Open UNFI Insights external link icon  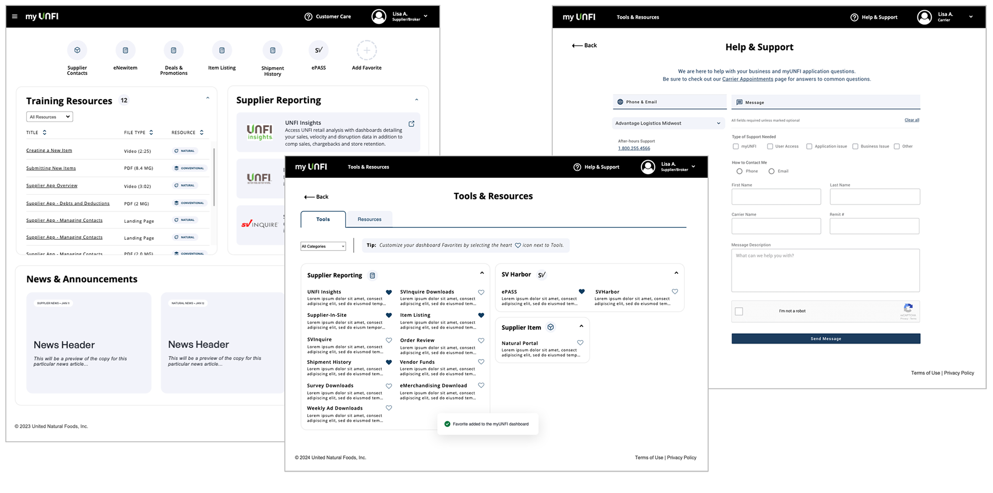(412, 124)
